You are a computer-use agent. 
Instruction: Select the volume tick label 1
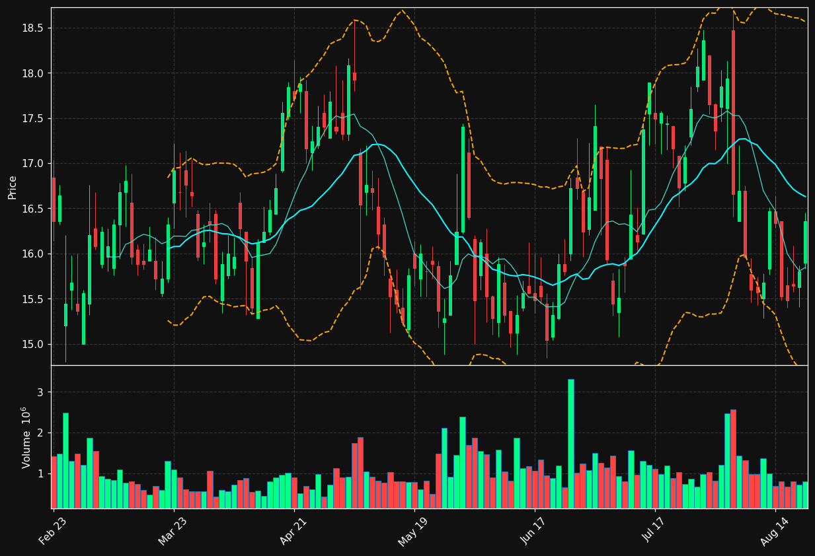[40, 474]
